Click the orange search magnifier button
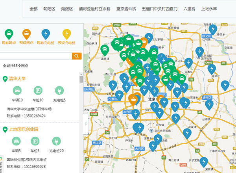 [x=77, y=56]
